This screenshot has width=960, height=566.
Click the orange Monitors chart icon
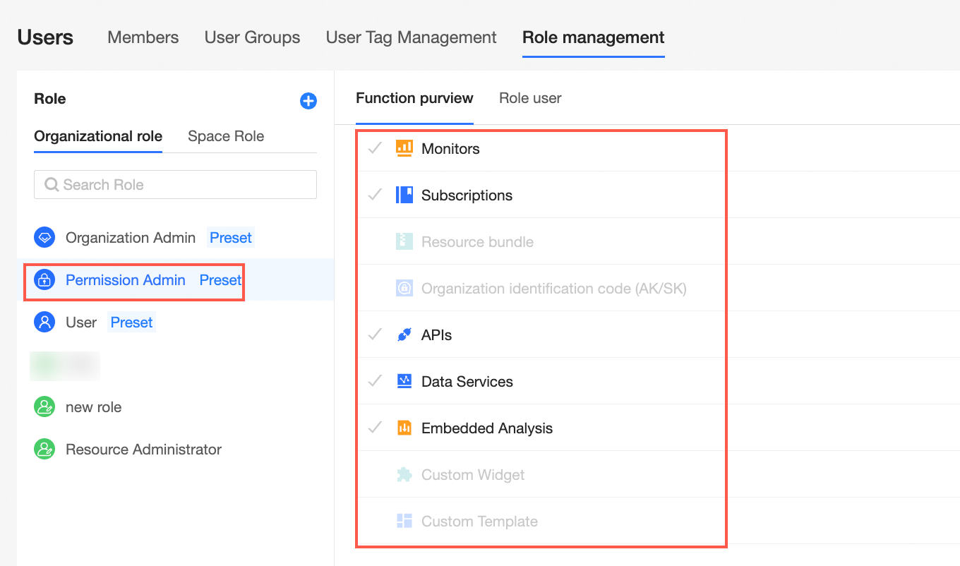point(404,148)
